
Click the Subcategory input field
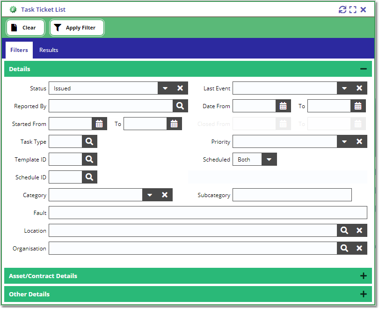(292, 195)
